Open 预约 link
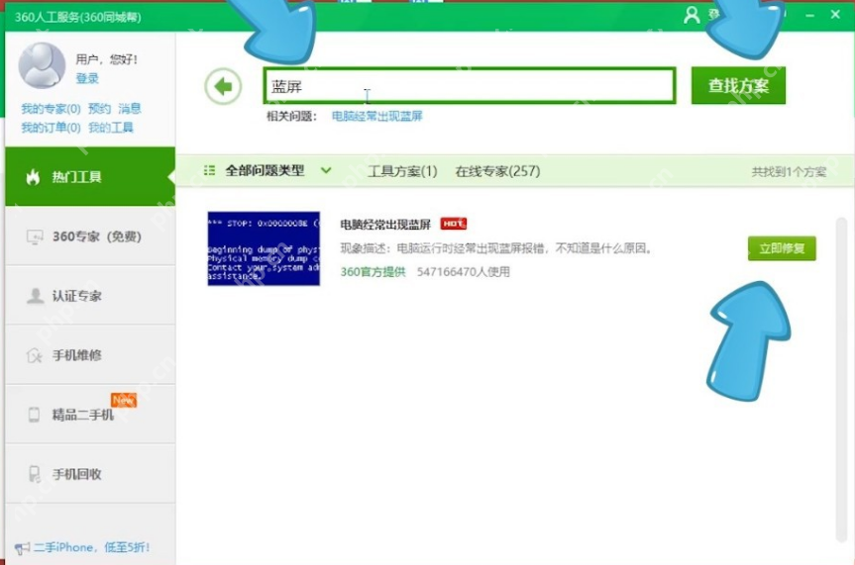Image resolution: width=855 pixels, height=565 pixels. (x=99, y=109)
